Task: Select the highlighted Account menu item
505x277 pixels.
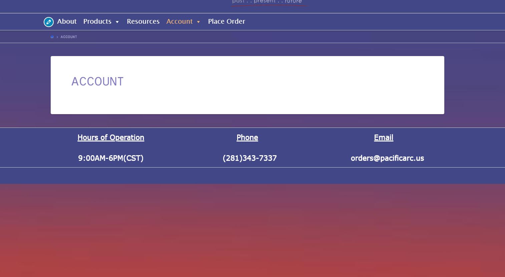Action: tap(179, 21)
